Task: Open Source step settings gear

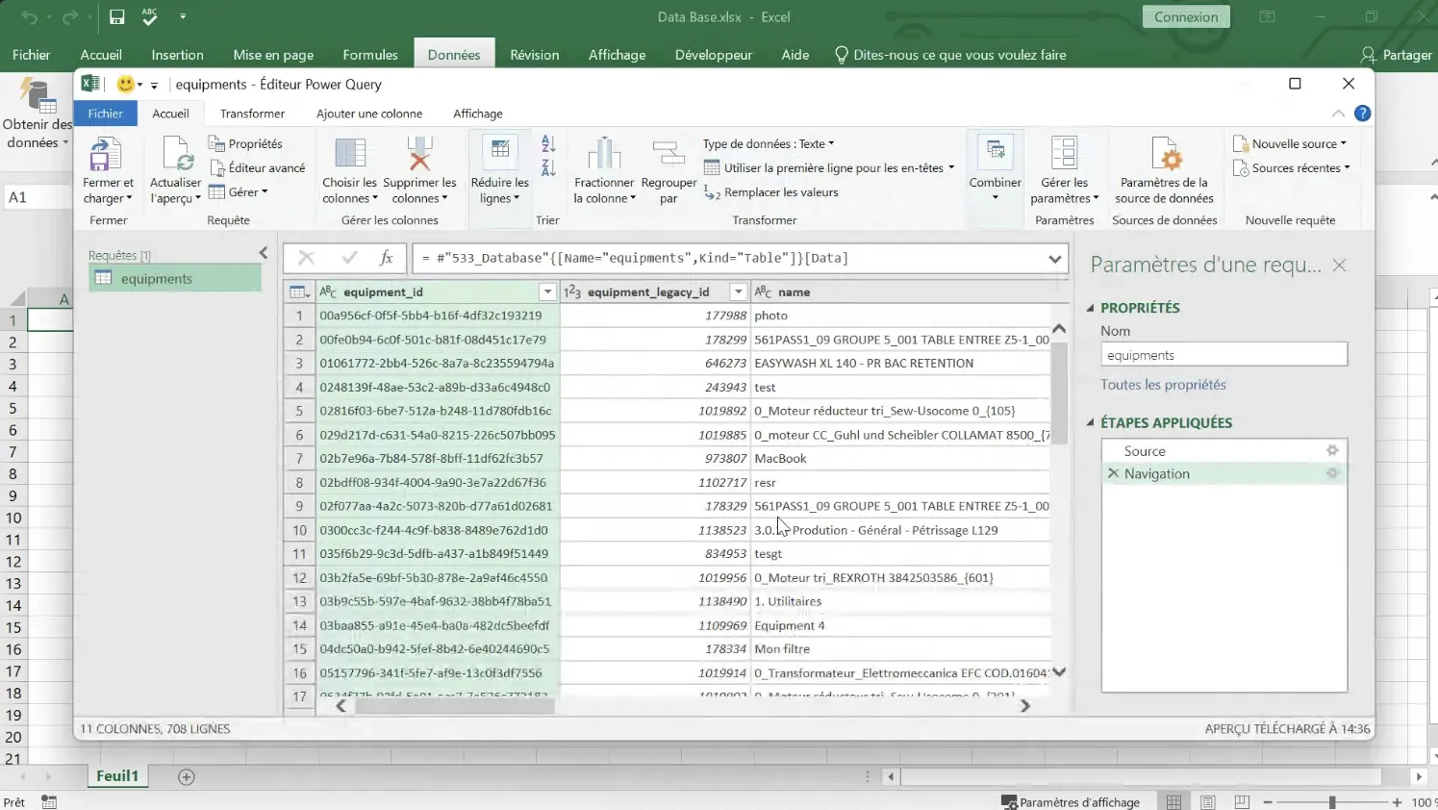Action: point(1332,450)
